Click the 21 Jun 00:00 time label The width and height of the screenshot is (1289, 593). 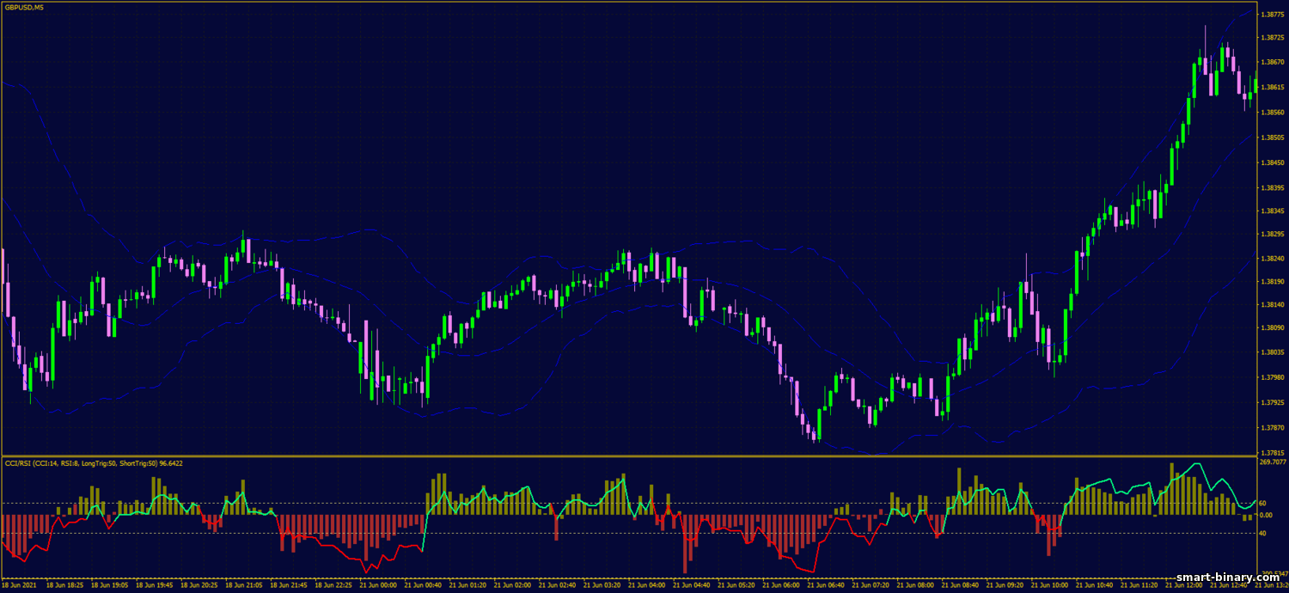click(379, 585)
